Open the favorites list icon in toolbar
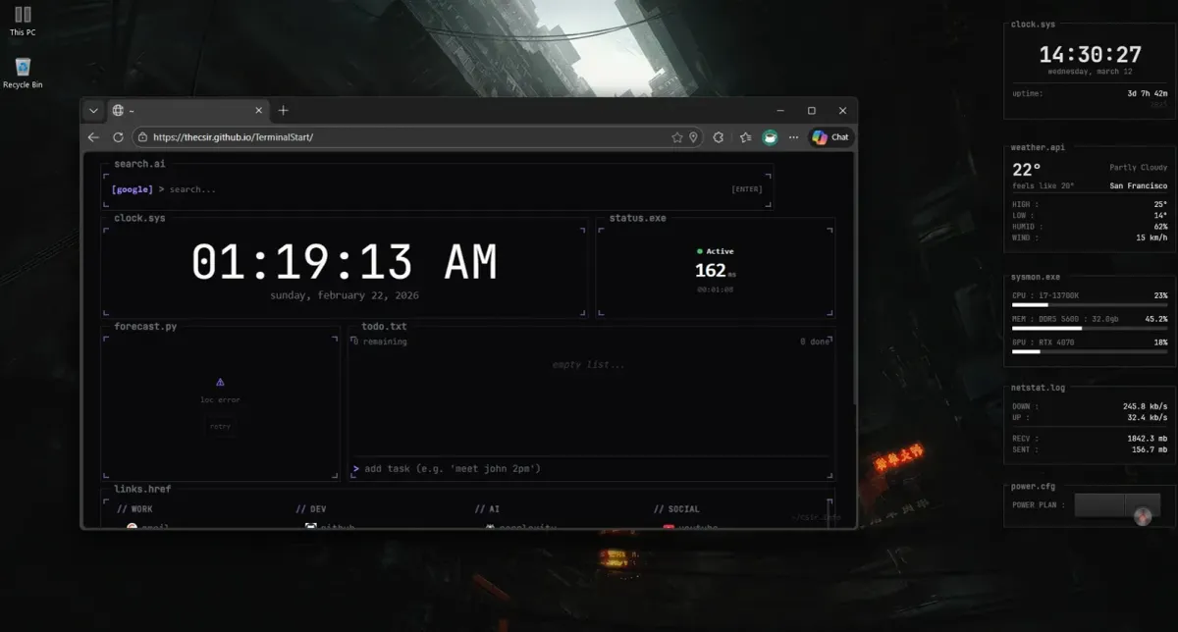The height and width of the screenshot is (632, 1178). 745,137
